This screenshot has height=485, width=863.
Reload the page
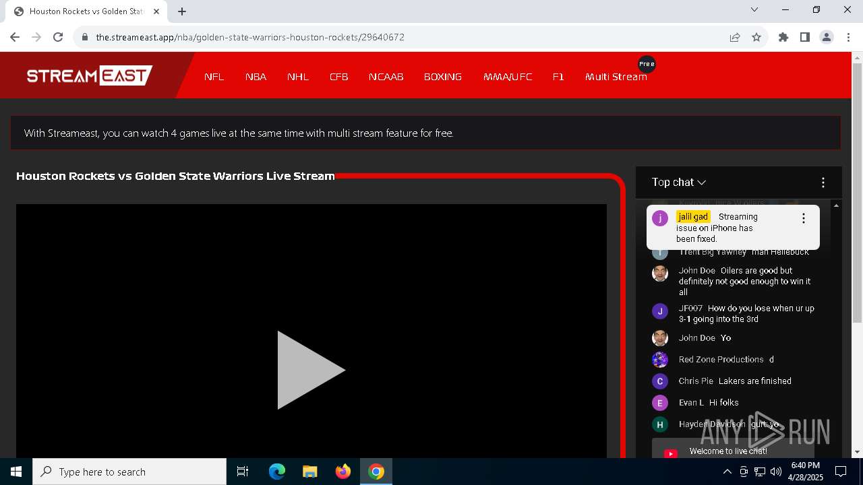tap(58, 37)
